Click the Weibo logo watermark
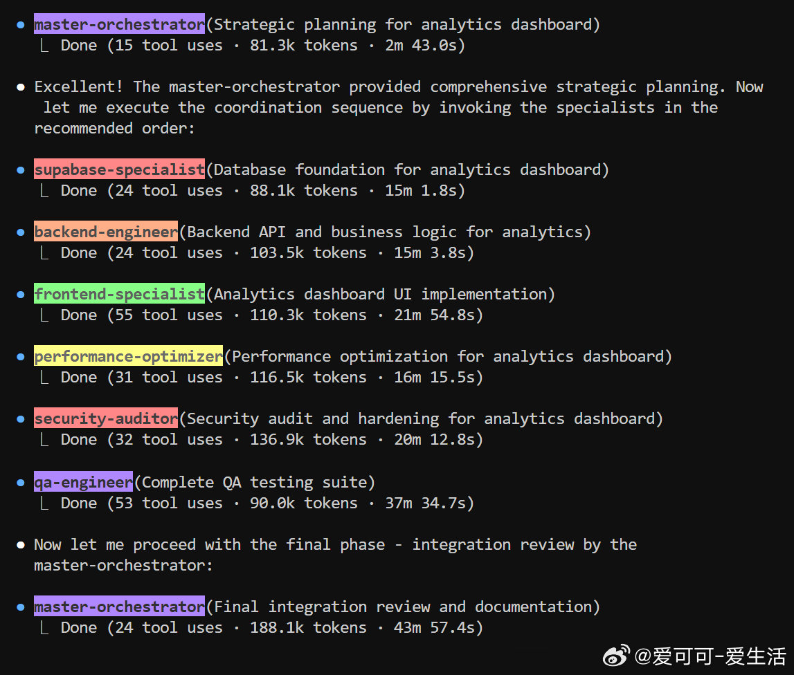Viewport: 794px width, 675px height. tap(616, 655)
